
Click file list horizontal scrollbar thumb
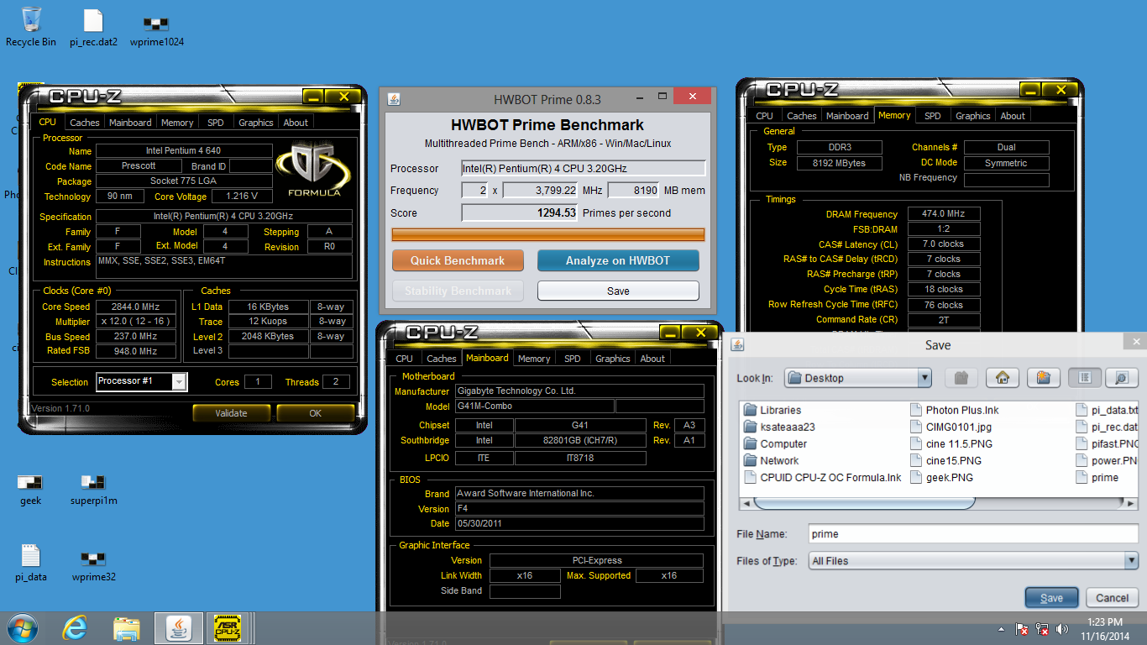pyautogui.click(x=864, y=503)
